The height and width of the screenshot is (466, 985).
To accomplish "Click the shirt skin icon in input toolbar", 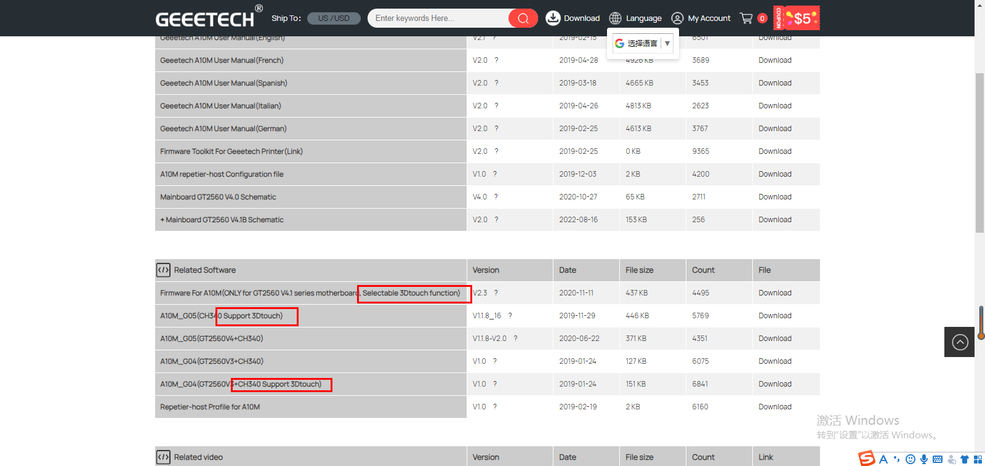I will [965, 459].
